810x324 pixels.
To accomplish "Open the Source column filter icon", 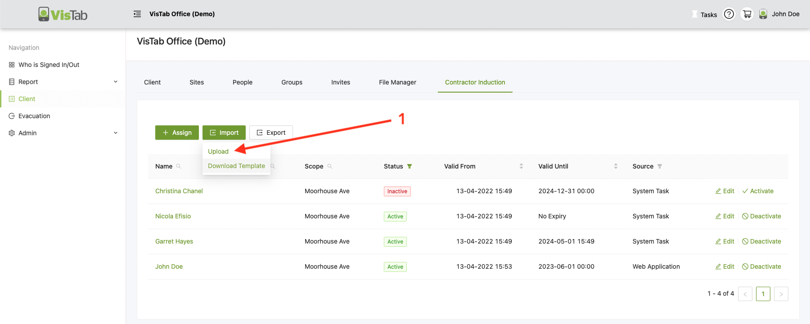I will click(660, 166).
